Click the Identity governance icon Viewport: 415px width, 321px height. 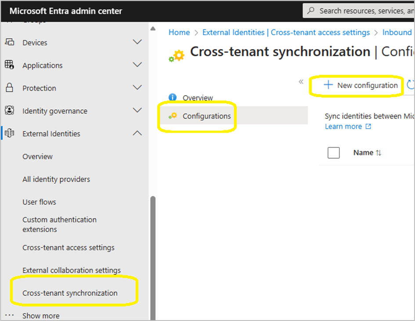9,111
